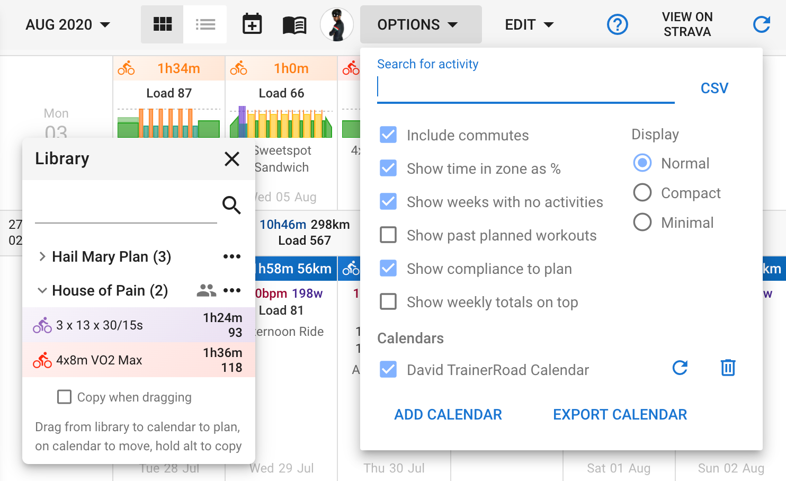Viewport: 786px width, 481px height.
Task: Expand the Hail Mary Plan list
Action: 42,256
